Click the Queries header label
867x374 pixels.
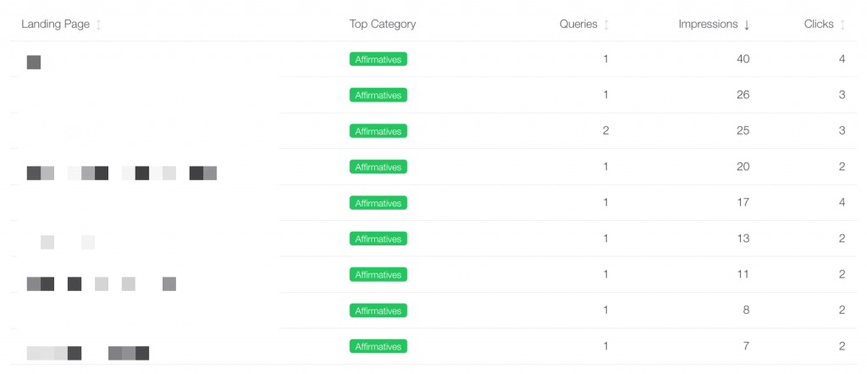(578, 25)
